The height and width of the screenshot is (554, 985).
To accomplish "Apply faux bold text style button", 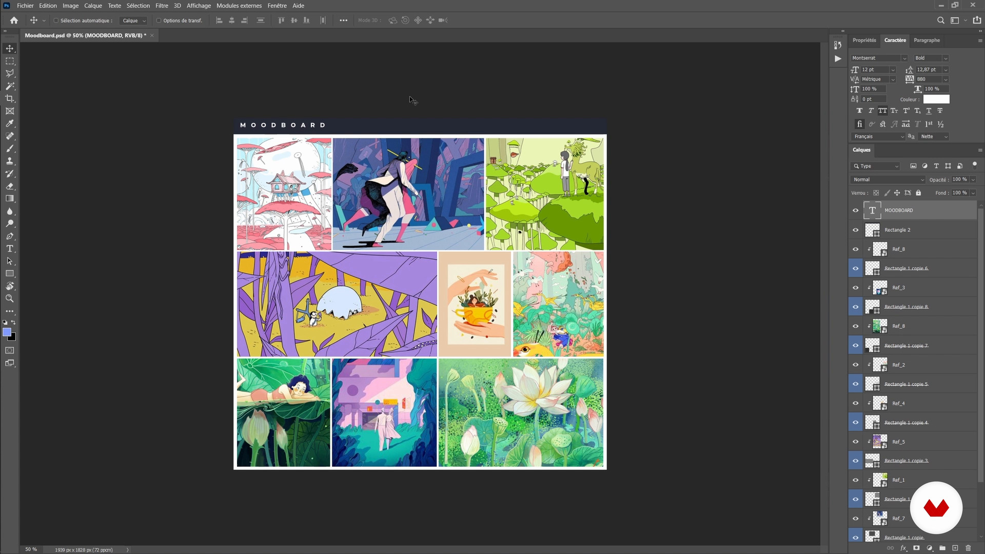I will 859,111.
